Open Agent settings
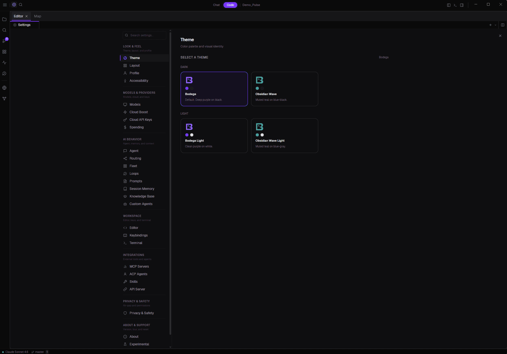 pyautogui.click(x=145, y=151)
